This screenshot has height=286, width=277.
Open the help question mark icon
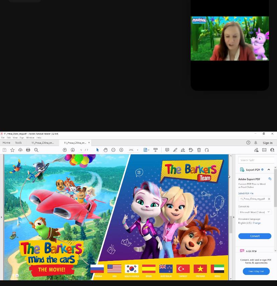248,143
